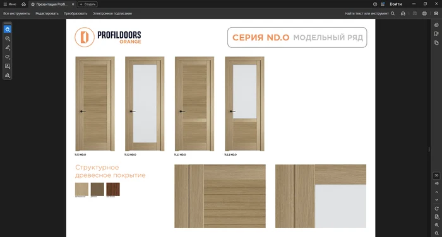Select the grey-brown wood color swatch
Viewport: 442px width, 237px height.
coord(97,189)
